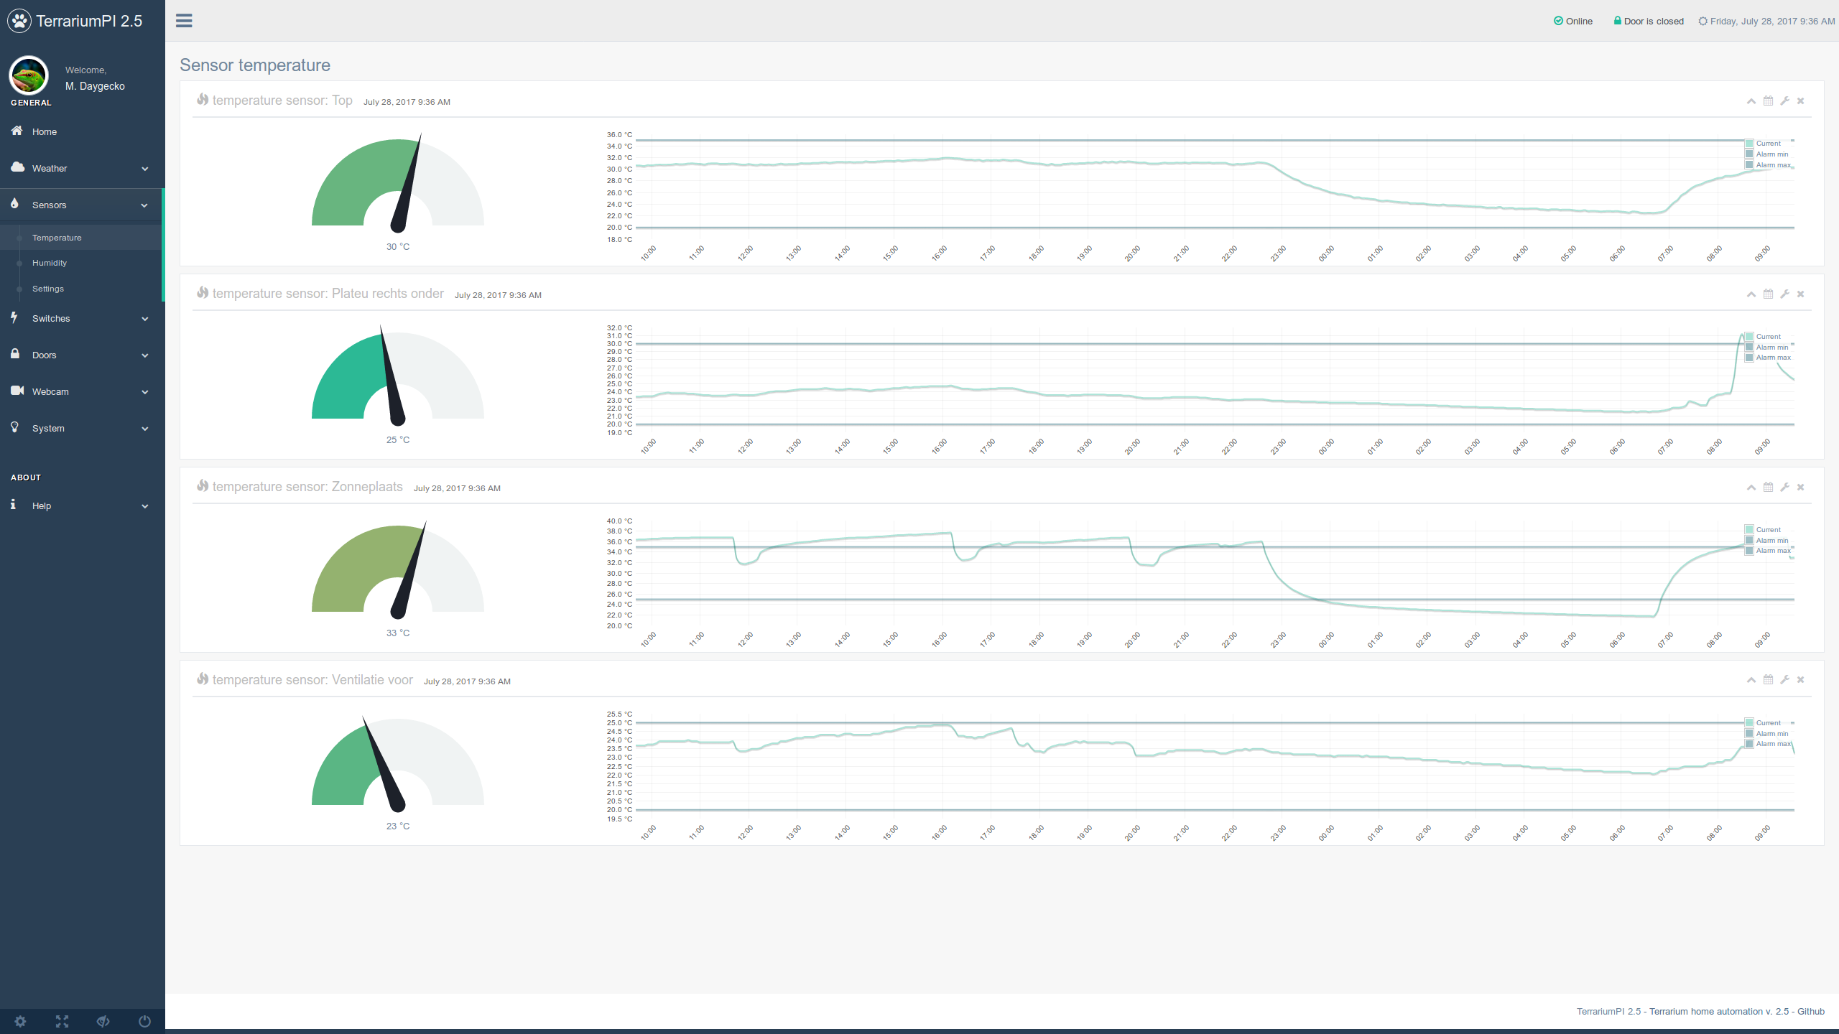Click the gecko profile avatar
Screen dimensions: 1839x1034
(29, 76)
